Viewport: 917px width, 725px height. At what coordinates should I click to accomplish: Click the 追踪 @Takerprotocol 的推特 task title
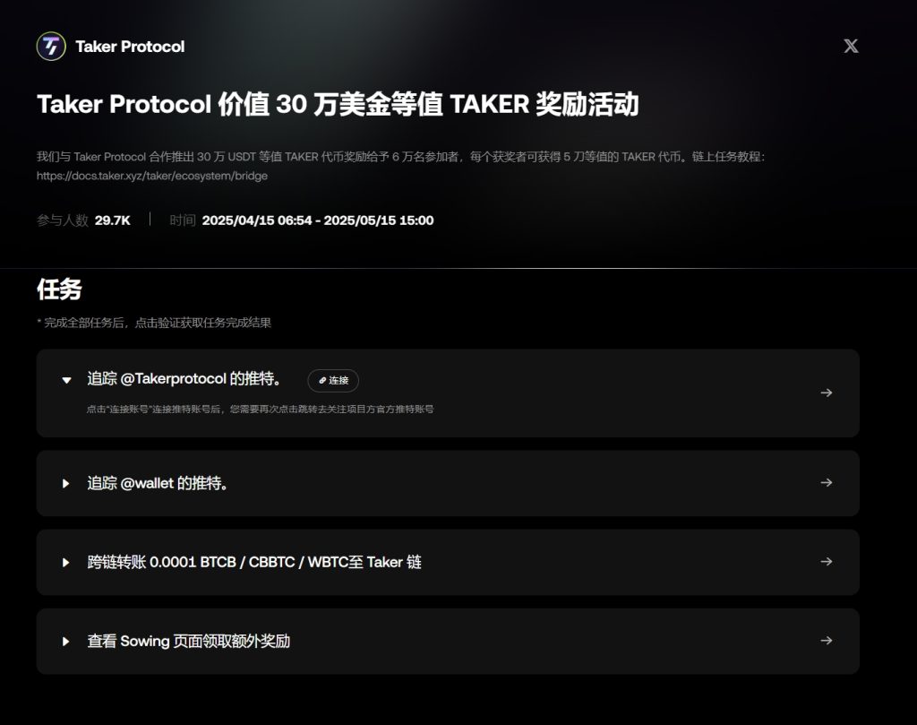[x=184, y=379]
